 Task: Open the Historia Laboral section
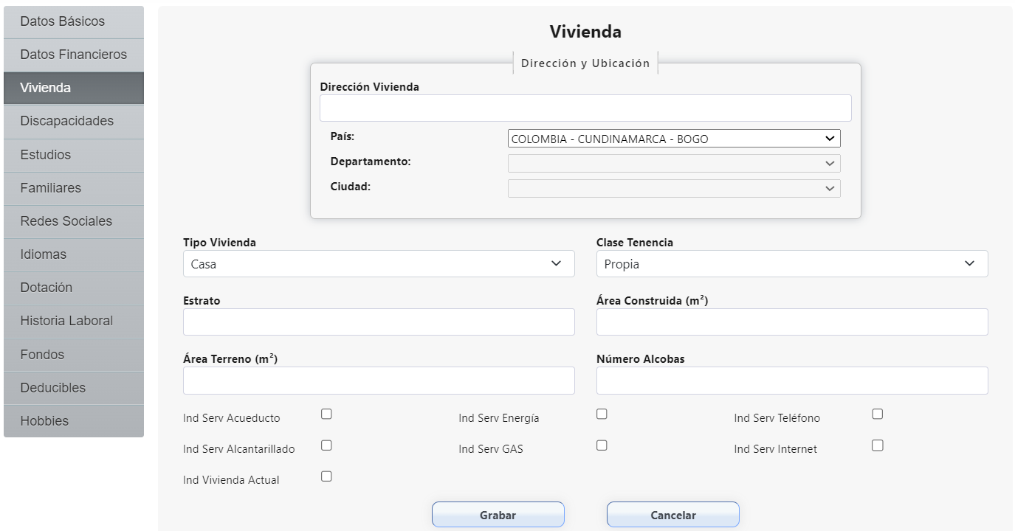click(x=72, y=321)
